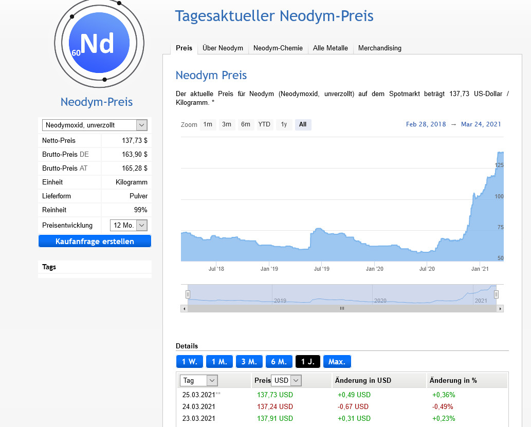Open the Merchandising tab
Viewport: 531px width, 427px height.
coord(380,48)
